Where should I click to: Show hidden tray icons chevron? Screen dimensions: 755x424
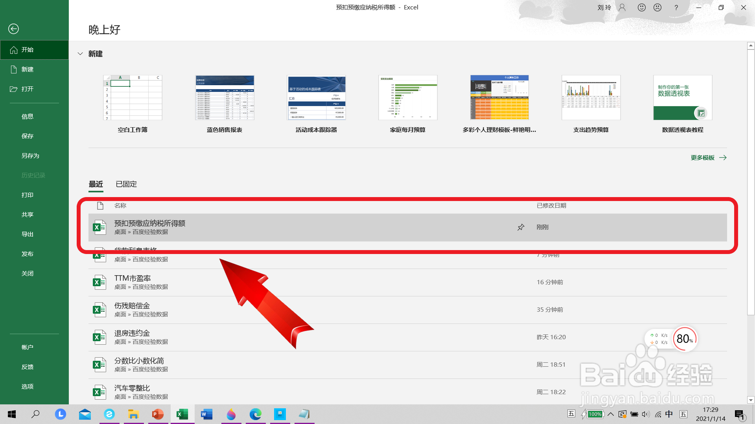pyautogui.click(x=611, y=414)
